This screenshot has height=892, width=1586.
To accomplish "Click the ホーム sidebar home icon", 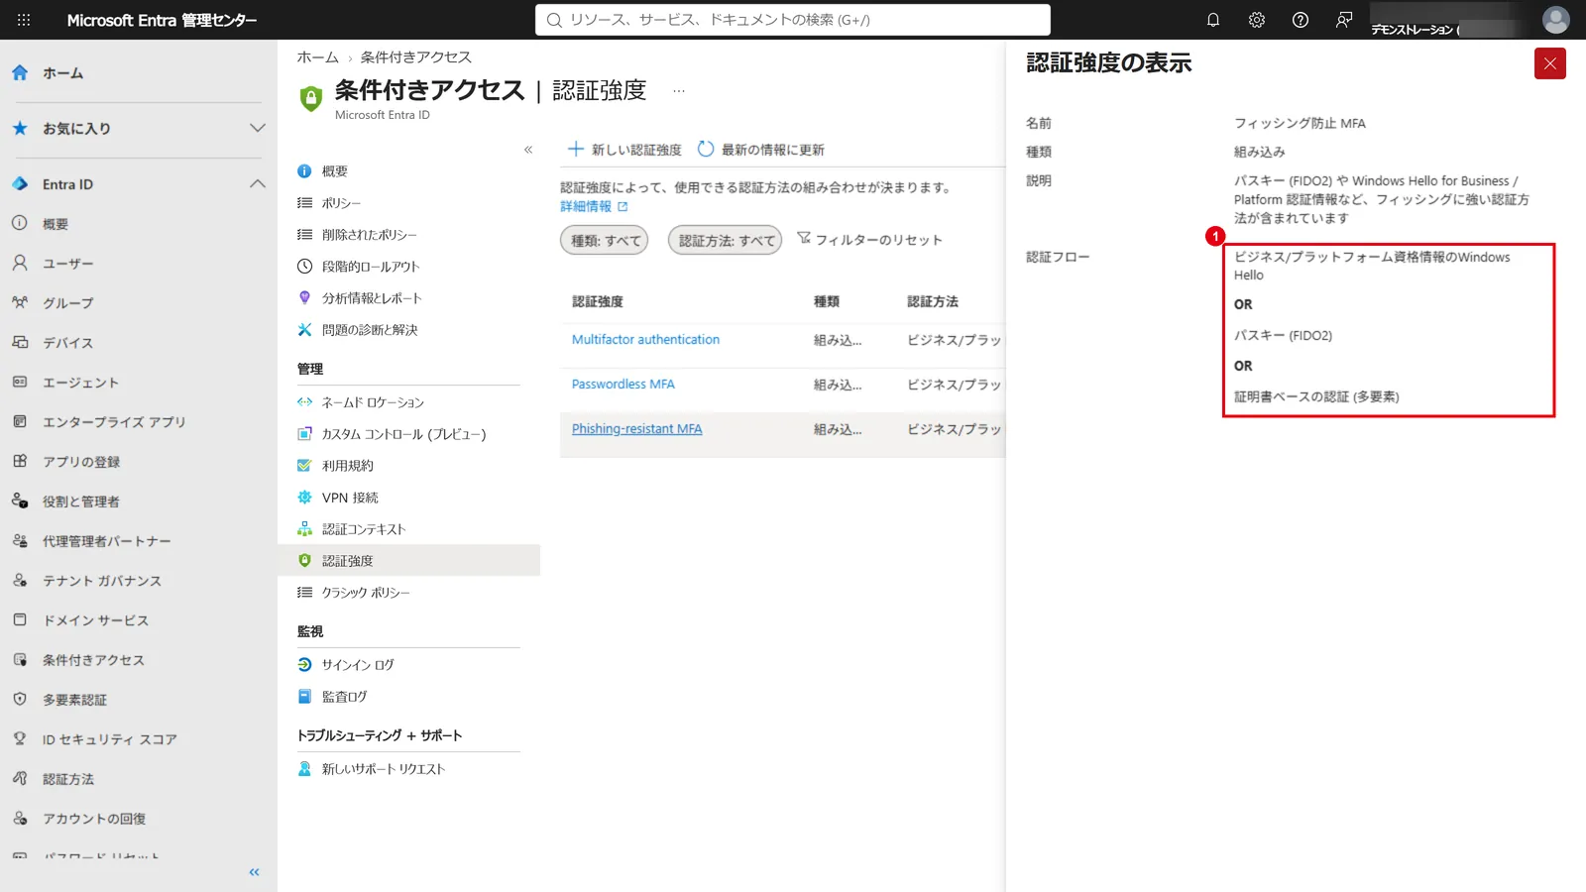I will pos(20,73).
